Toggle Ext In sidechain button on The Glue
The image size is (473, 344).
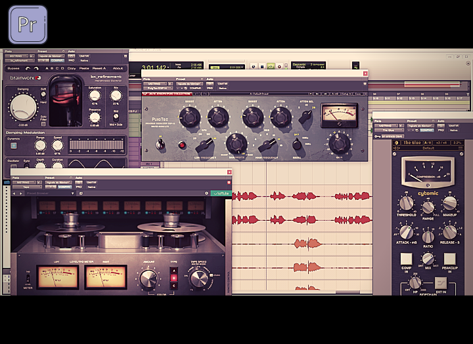pos(440,283)
